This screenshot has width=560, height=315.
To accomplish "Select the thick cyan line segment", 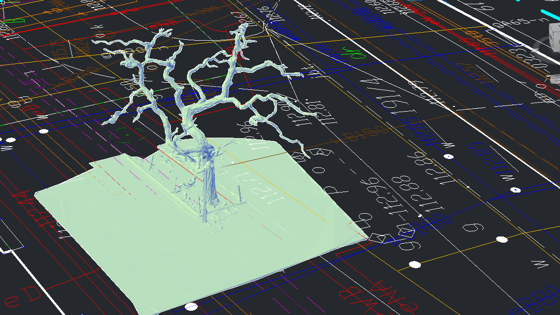I will (x=549, y=15).
